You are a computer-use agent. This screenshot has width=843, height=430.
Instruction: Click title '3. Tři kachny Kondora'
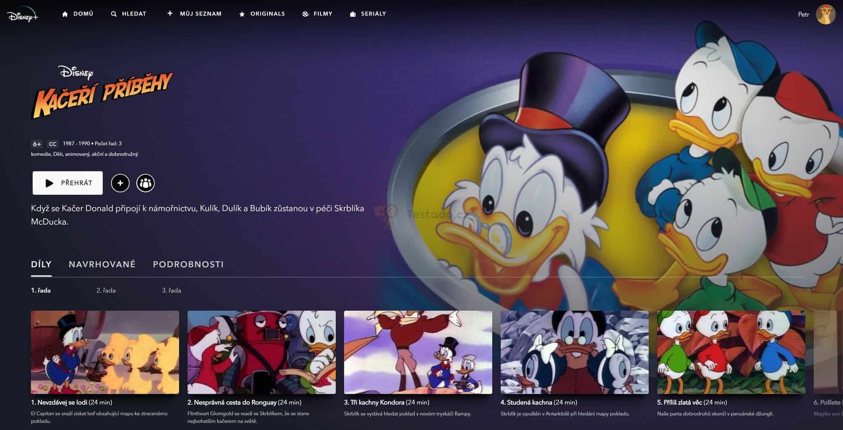(374, 402)
